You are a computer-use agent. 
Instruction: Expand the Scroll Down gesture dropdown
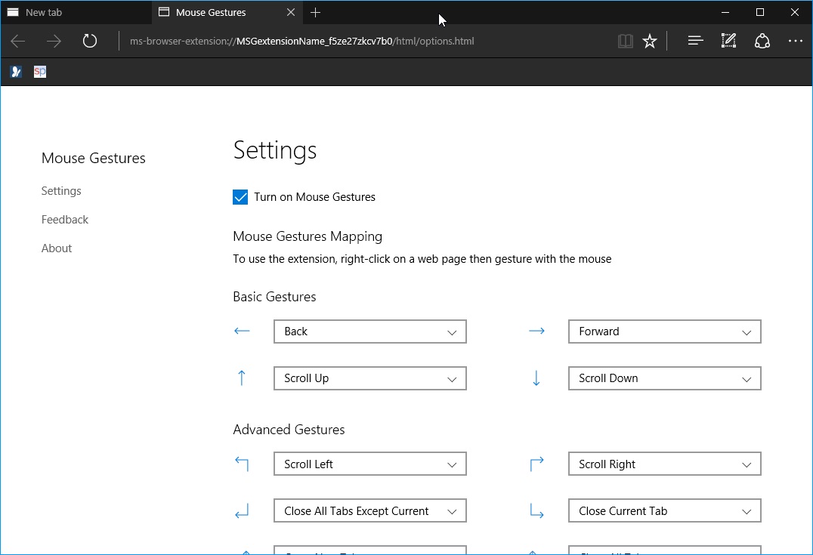[665, 378]
